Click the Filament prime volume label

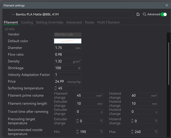click(x=26, y=95)
